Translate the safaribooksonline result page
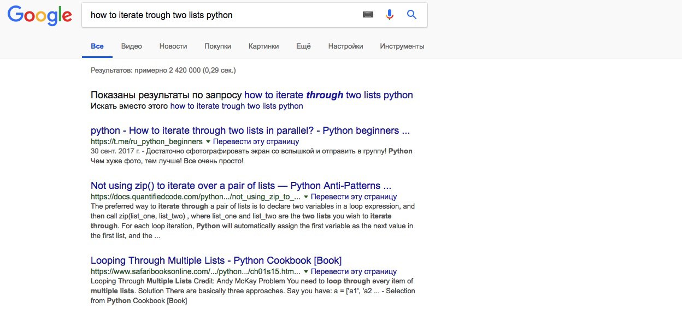This screenshot has height=320, width=682. click(x=354, y=271)
